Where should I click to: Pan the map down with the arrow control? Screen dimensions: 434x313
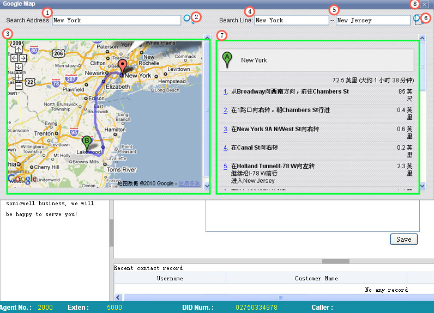[x=19, y=66]
